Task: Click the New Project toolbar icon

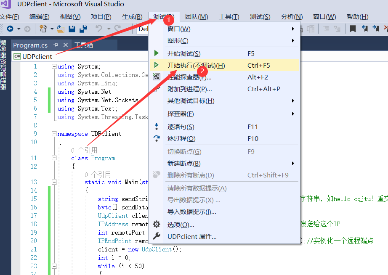Action: coord(43,29)
